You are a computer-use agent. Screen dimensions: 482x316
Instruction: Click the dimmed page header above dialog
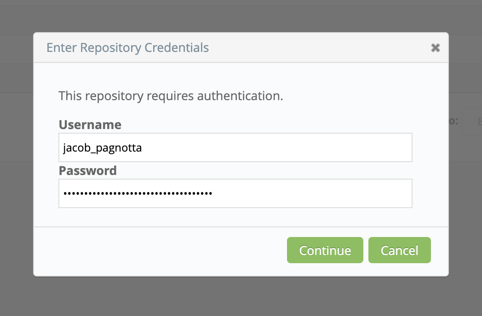pos(239,16)
